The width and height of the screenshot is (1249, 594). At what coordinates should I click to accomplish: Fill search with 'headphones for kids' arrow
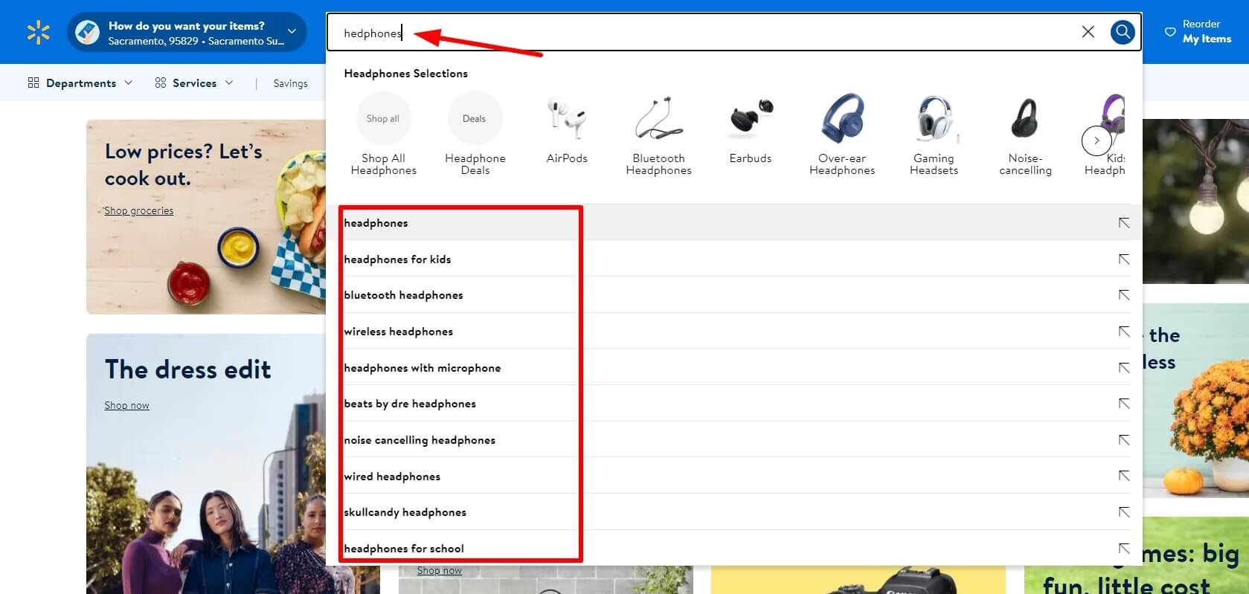(1123, 259)
